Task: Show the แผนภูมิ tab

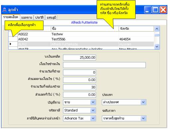Action: click(x=51, y=17)
